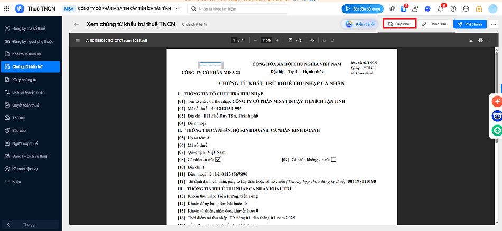Click the Phát hành button
Image resolution: width=502 pixels, height=231 pixels.
(x=470, y=24)
